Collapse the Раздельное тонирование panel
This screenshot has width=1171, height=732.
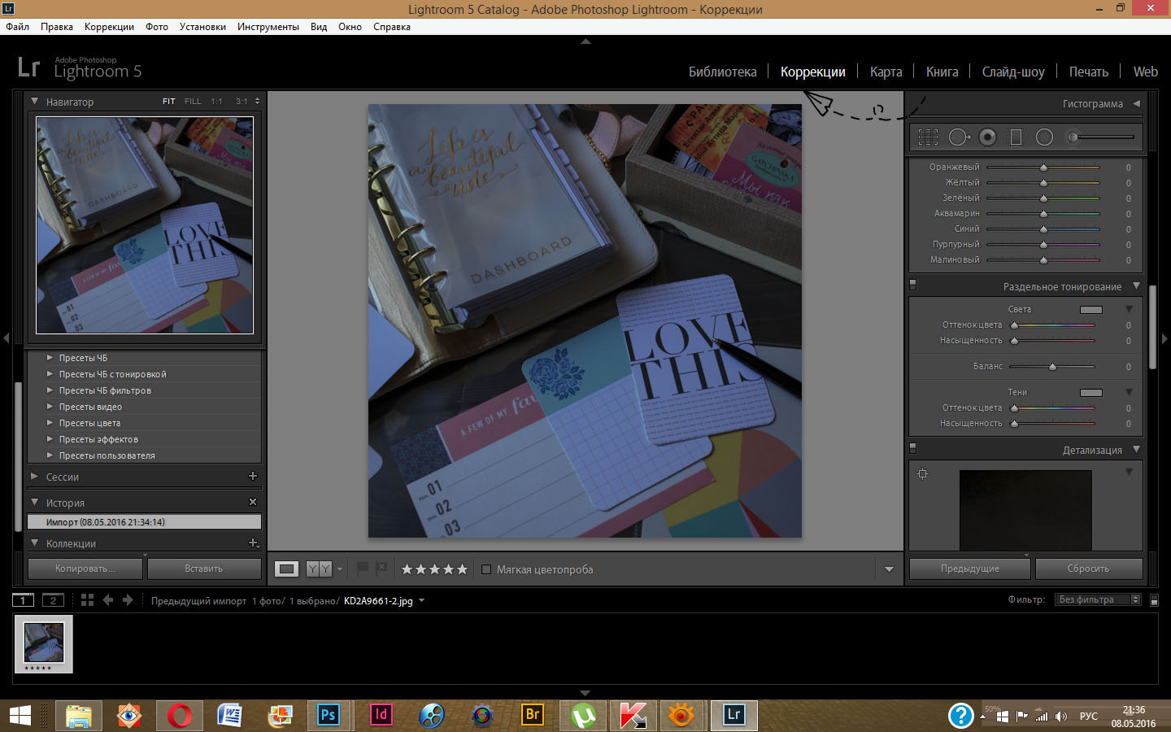[1136, 286]
